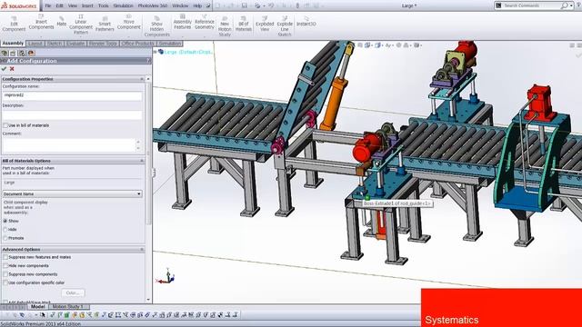
Task: Open the ConfigurationManager tab icon
Action: tap(22, 53)
